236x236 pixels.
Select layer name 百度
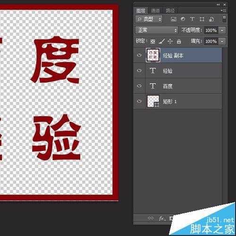click(x=168, y=86)
